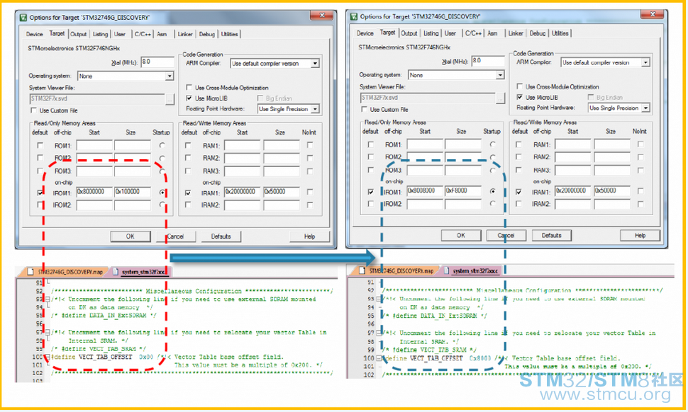Click IROM1 Start field showing 0x8008000
Image resolution: width=688 pixels, height=412 pixels.
point(425,191)
